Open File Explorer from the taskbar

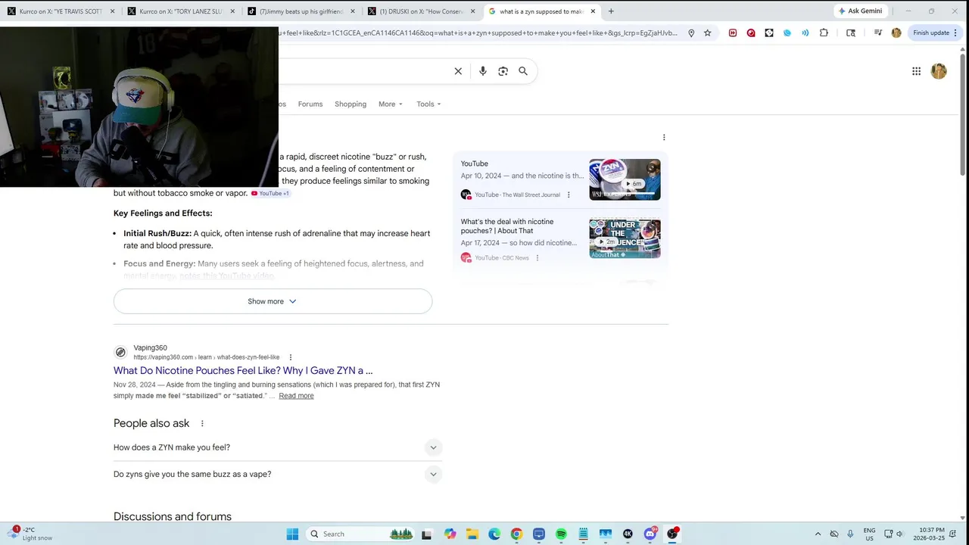click(472, 534)
